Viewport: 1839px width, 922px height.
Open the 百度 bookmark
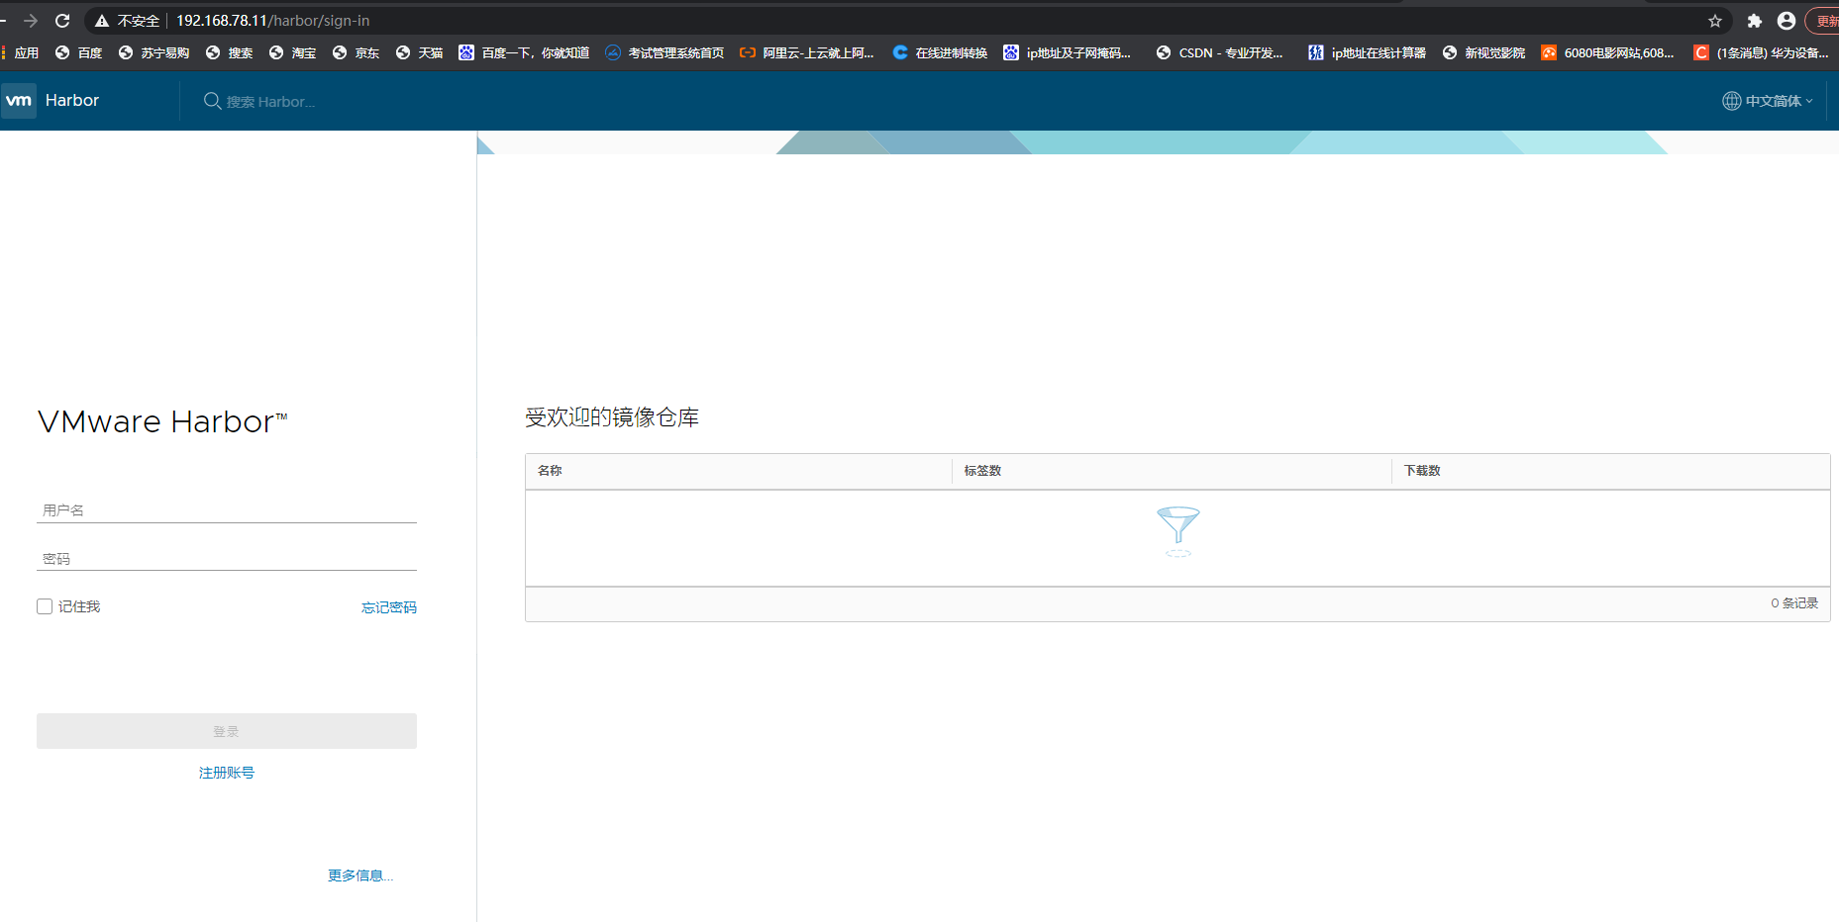pyautogui.click(x=79, y=53)
